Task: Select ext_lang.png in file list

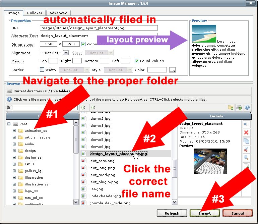Action: click(103, 168)
